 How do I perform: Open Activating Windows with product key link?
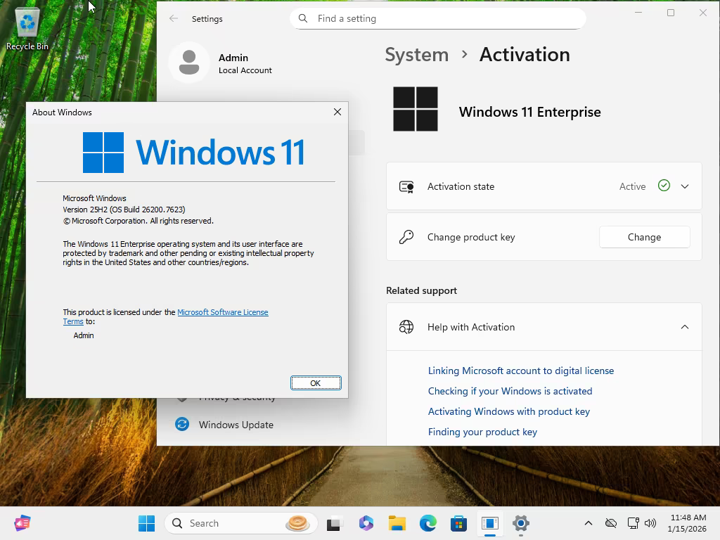coord(509,411)
